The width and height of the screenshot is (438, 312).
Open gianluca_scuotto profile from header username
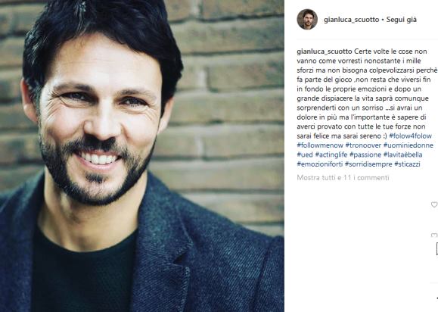[x=352, y=20]
